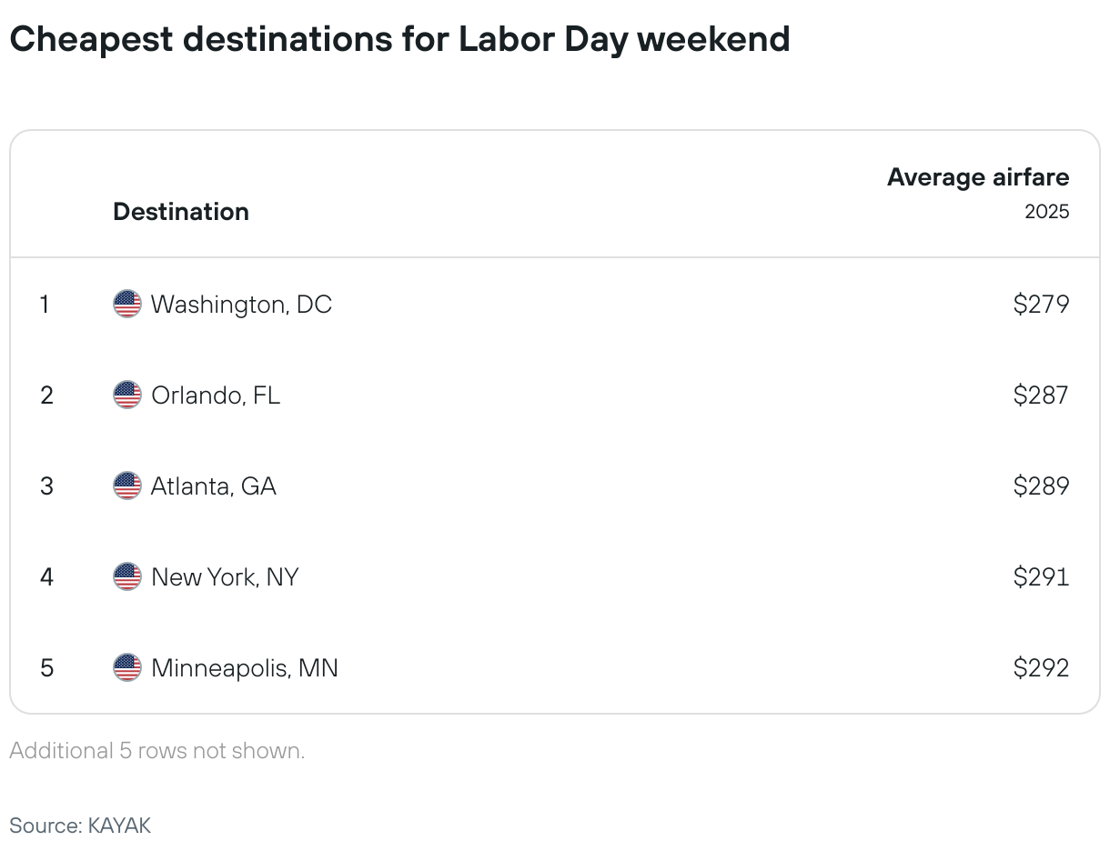This screenshot has width=1110, height=851.
Task: Click the 2025 subheading under Average airfare
Action: pos(1047,212)
